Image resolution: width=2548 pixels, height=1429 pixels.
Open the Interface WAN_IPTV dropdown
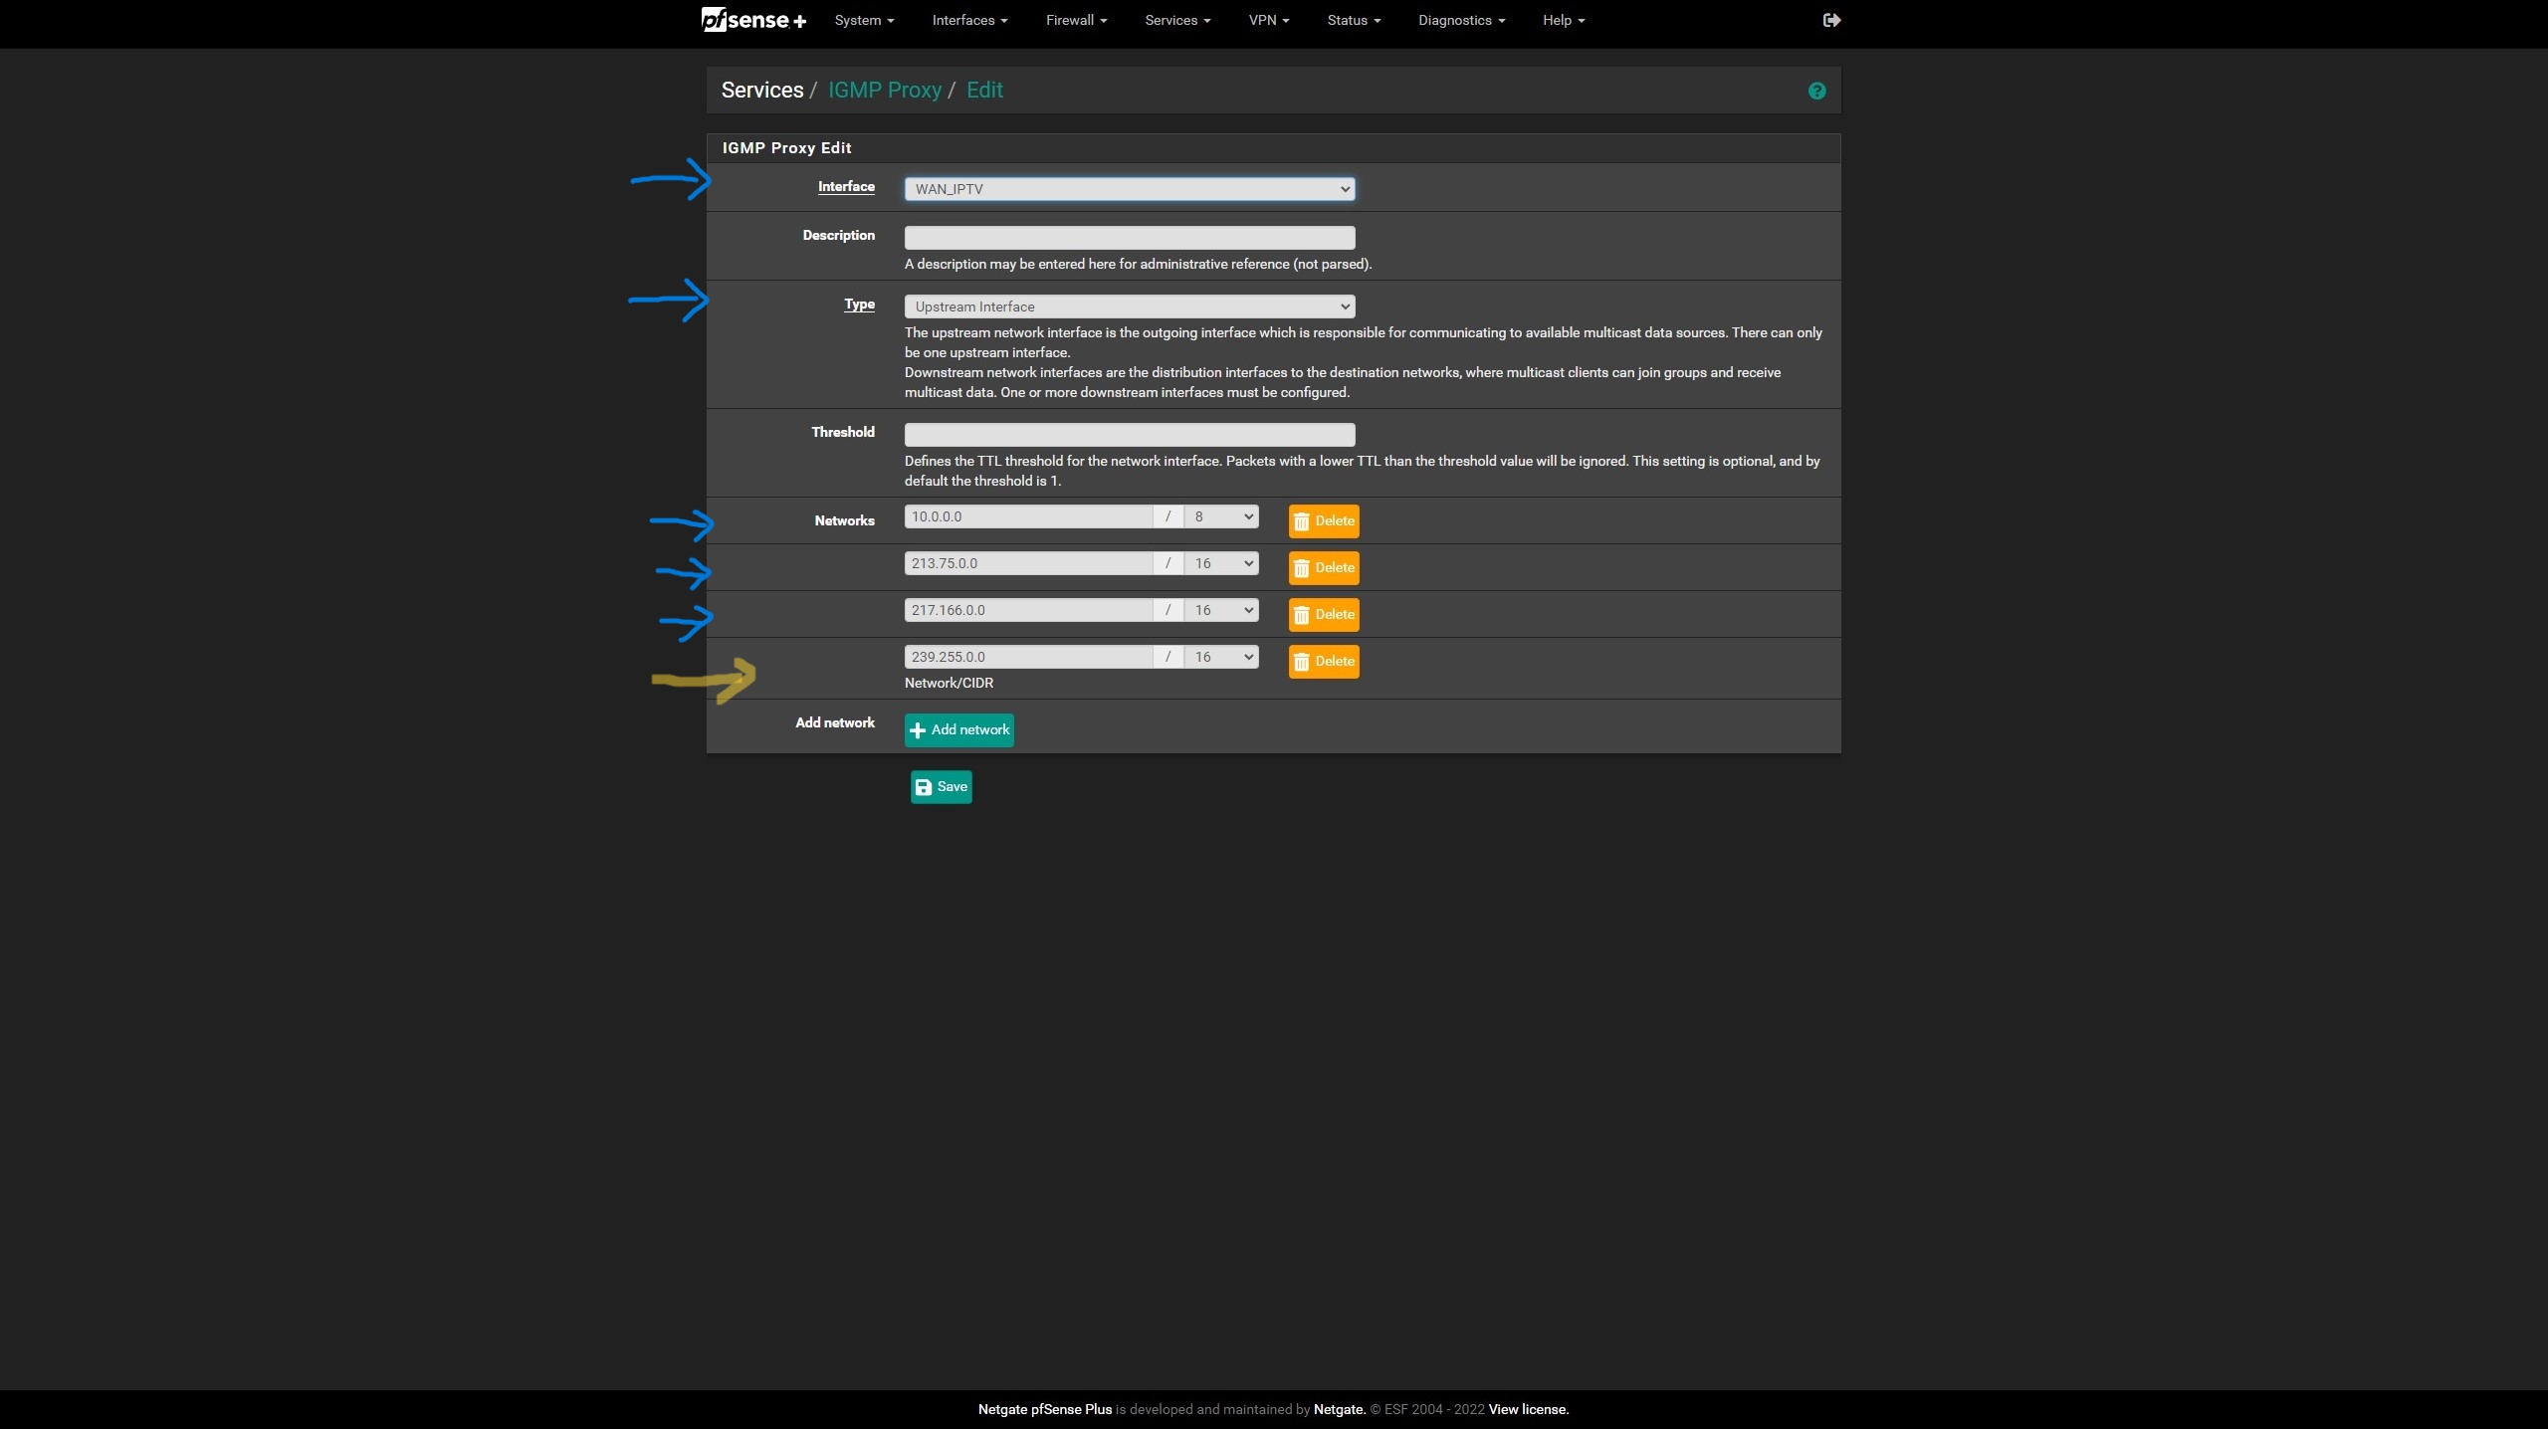1129,189
